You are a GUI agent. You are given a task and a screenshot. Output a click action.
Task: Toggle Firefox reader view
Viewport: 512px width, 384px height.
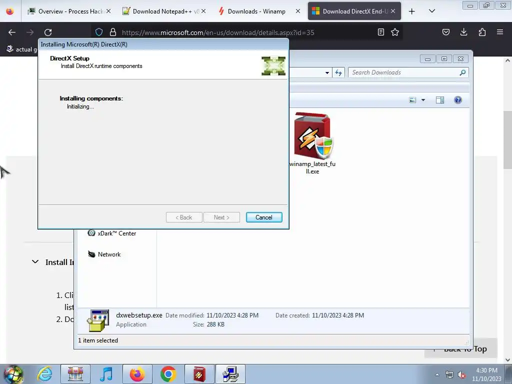click(x=380, y=32)
